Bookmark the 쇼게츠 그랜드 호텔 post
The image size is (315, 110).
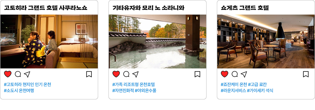306,74
